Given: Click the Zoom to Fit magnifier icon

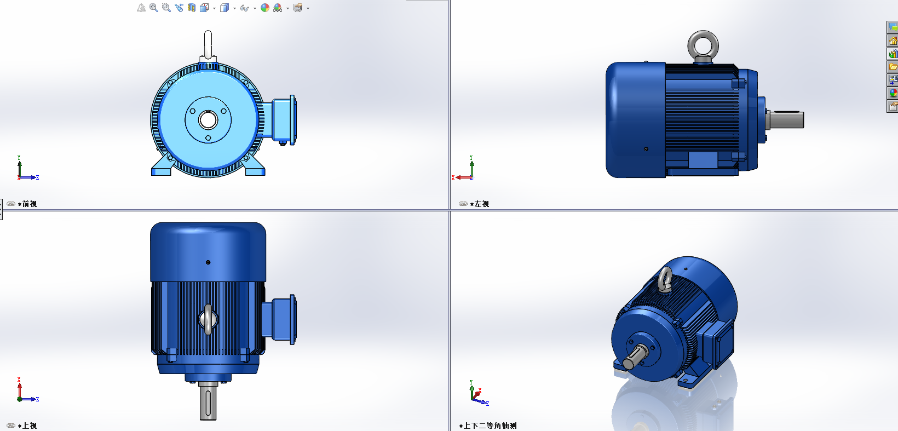Looking at the screenshot, I should click(x=154, y=8).
